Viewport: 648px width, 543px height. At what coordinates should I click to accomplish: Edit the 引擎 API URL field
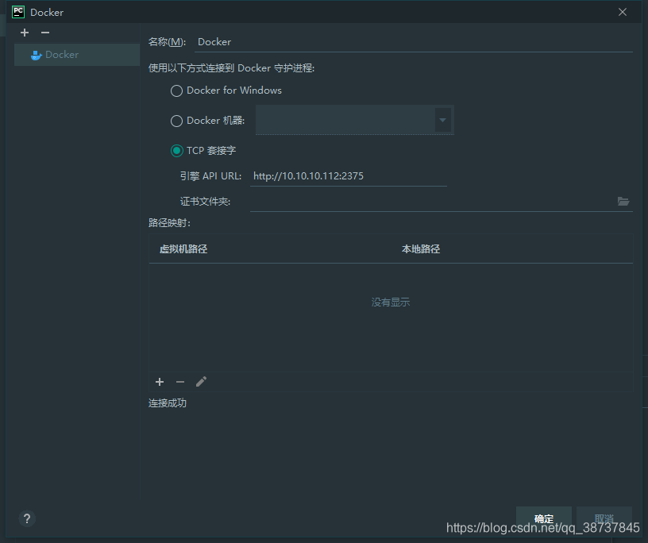click(349, 176)
